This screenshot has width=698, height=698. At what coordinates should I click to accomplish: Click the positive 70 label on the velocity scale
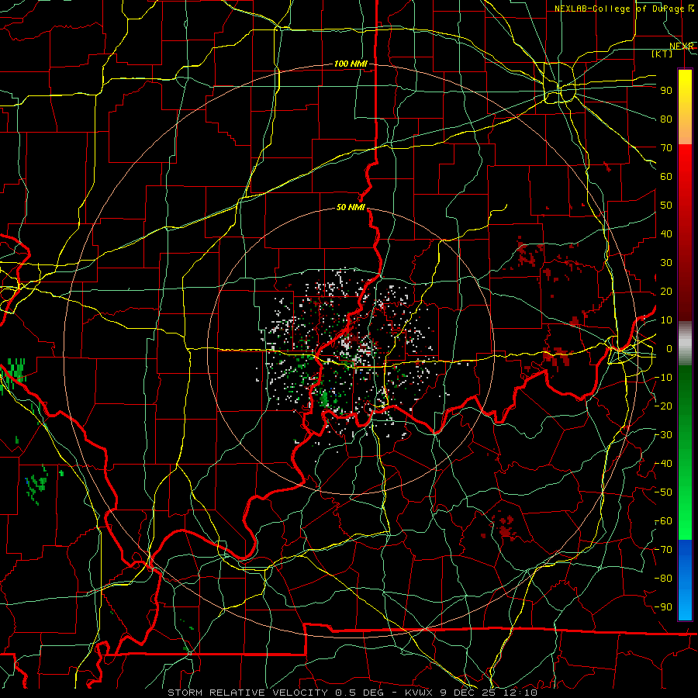[x=666, y=148]
